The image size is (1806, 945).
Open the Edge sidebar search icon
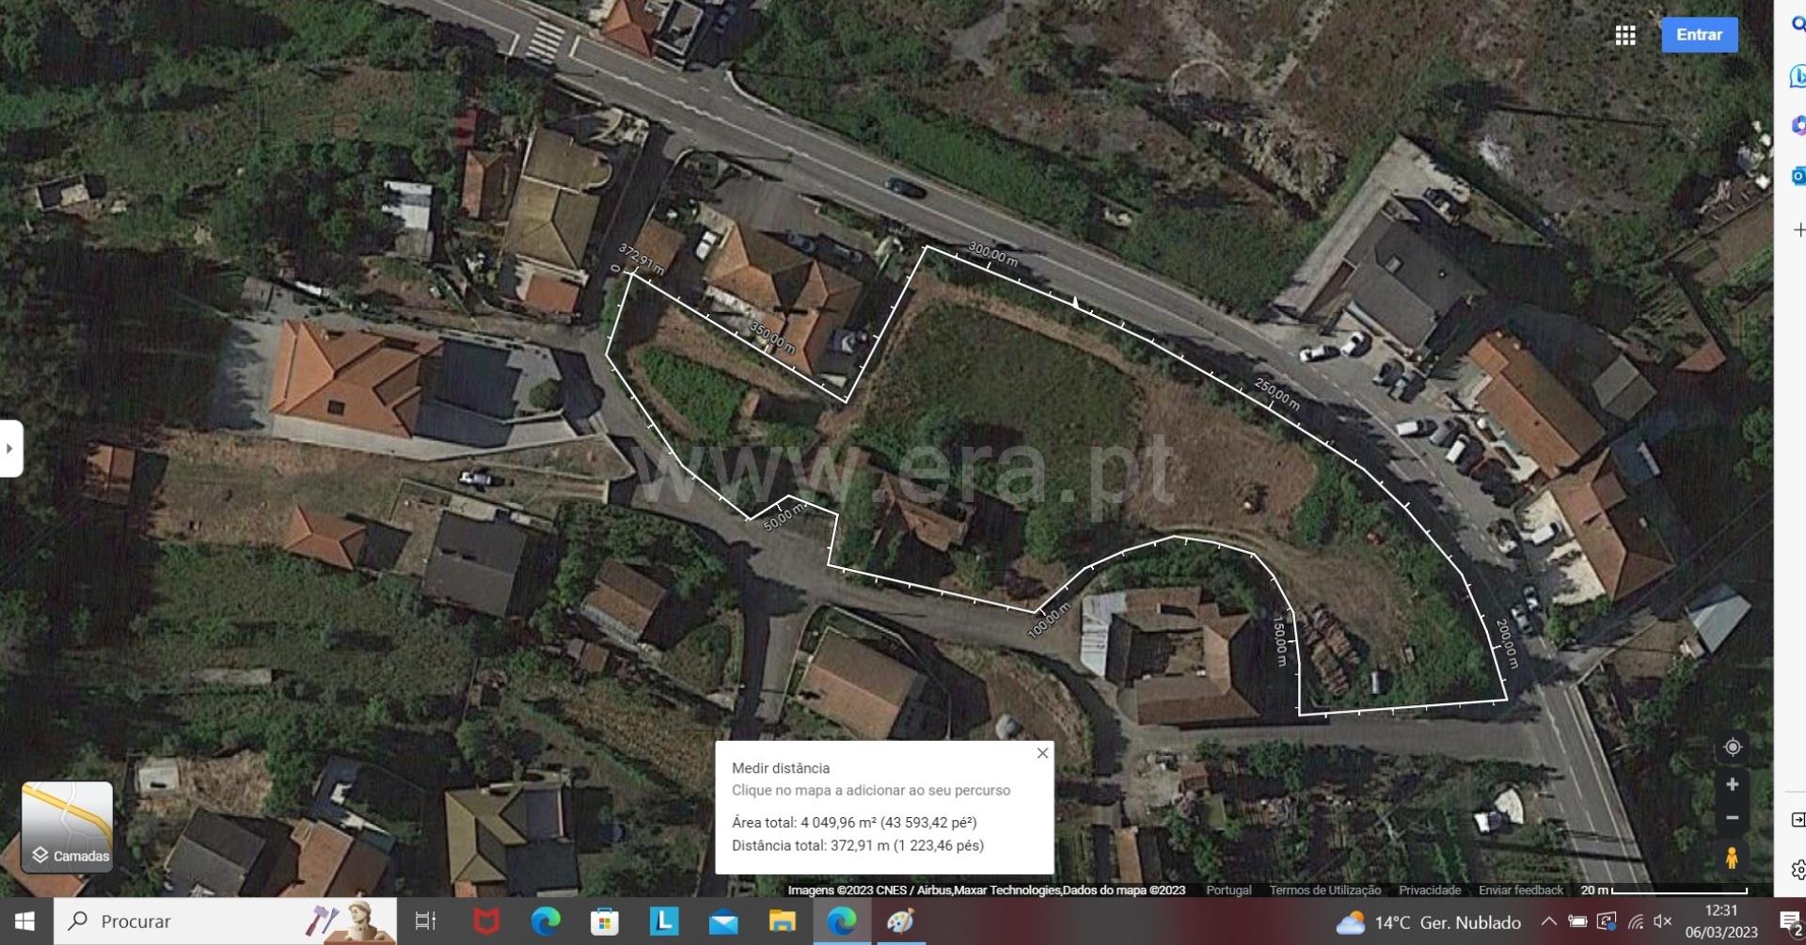[1798, 24]
